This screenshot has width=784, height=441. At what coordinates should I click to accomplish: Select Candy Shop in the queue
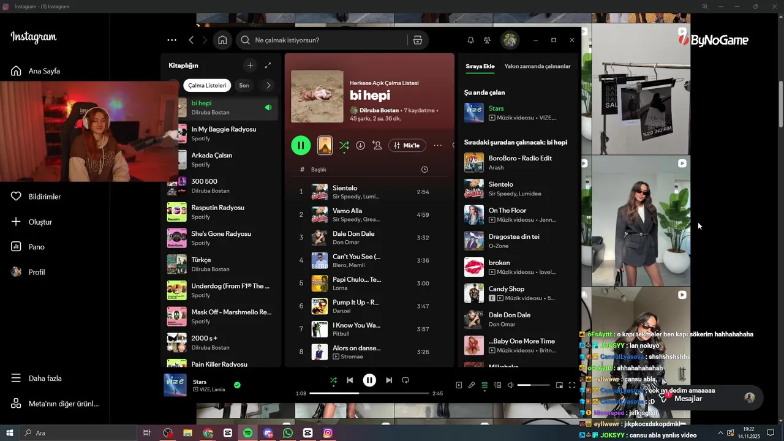pos(519,293)
